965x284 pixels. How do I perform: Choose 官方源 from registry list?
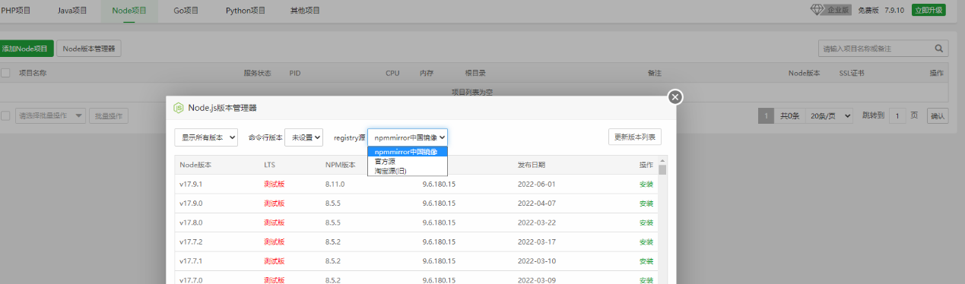tap(408, 161)
